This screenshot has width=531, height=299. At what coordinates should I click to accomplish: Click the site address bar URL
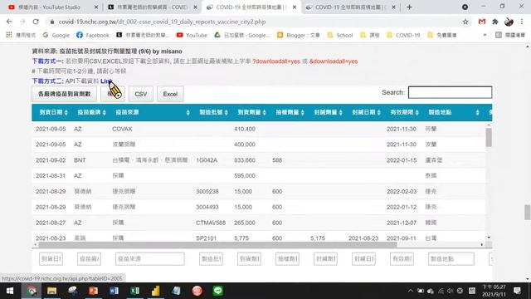[162, 22]
